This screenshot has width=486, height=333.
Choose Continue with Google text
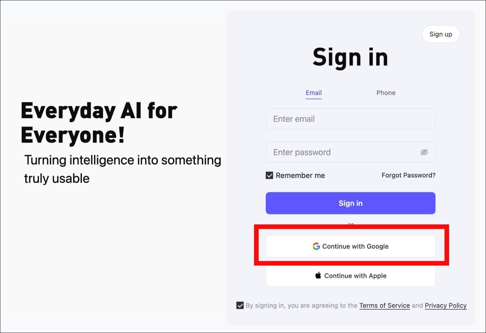click(x=355, y=246)
